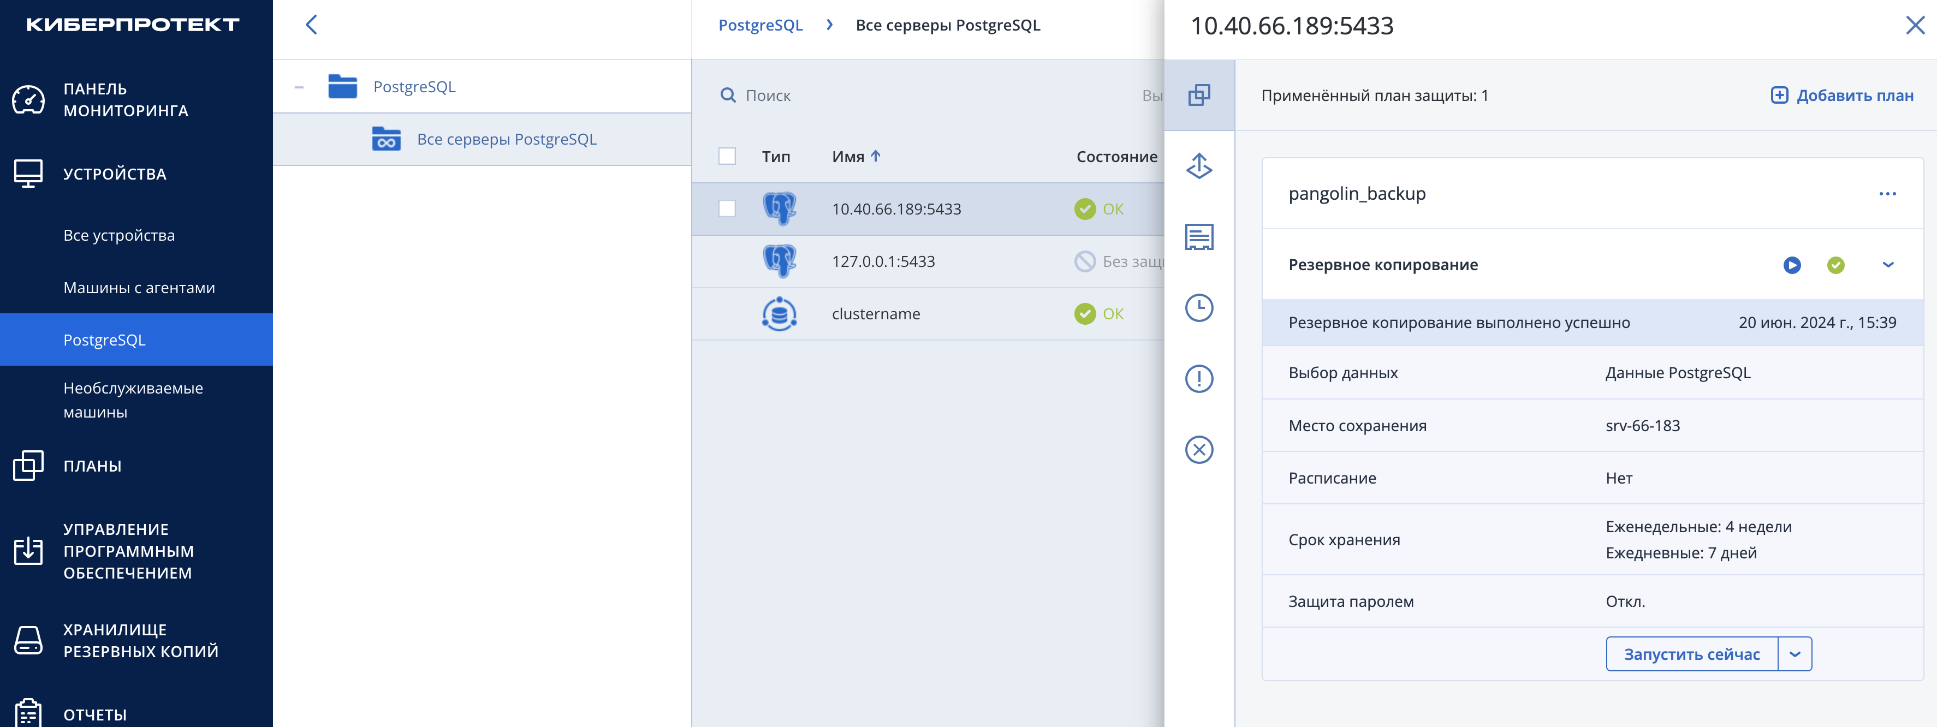Image resolution: width=1937 pixels, height=727 pixels.
Task: Select the clustername row name
Action: [x=876, y=313]
